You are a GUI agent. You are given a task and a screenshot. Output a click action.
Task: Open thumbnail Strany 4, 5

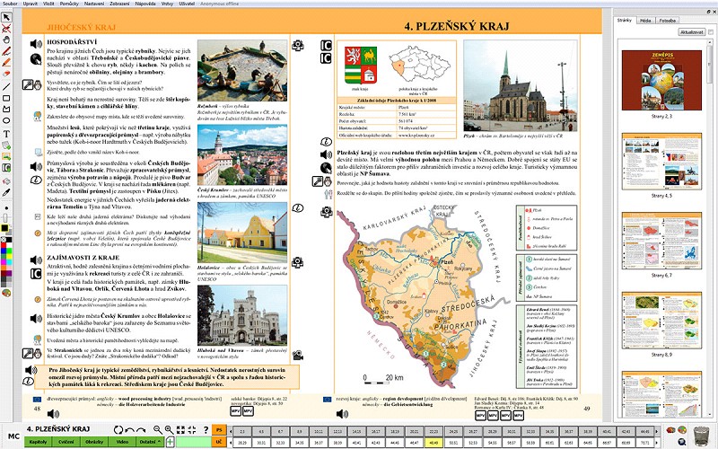pos(661,162)
